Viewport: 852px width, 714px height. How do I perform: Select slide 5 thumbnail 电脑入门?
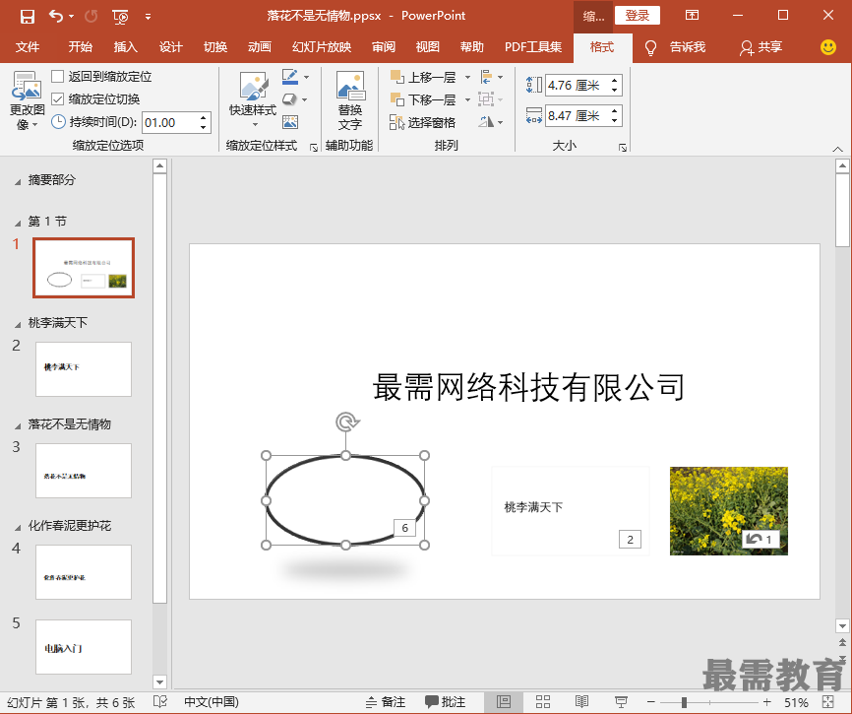(x=84, y=647)
